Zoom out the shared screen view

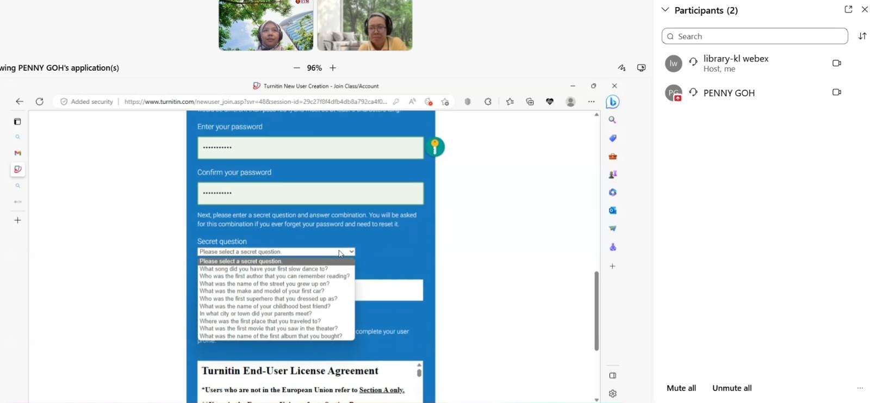[296, 68]
